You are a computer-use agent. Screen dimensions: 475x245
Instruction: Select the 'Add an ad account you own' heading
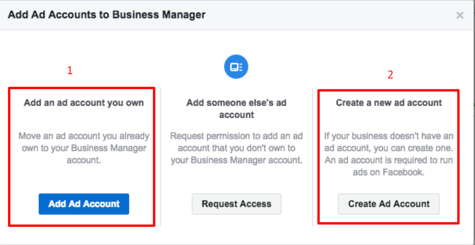click(84, 103)
